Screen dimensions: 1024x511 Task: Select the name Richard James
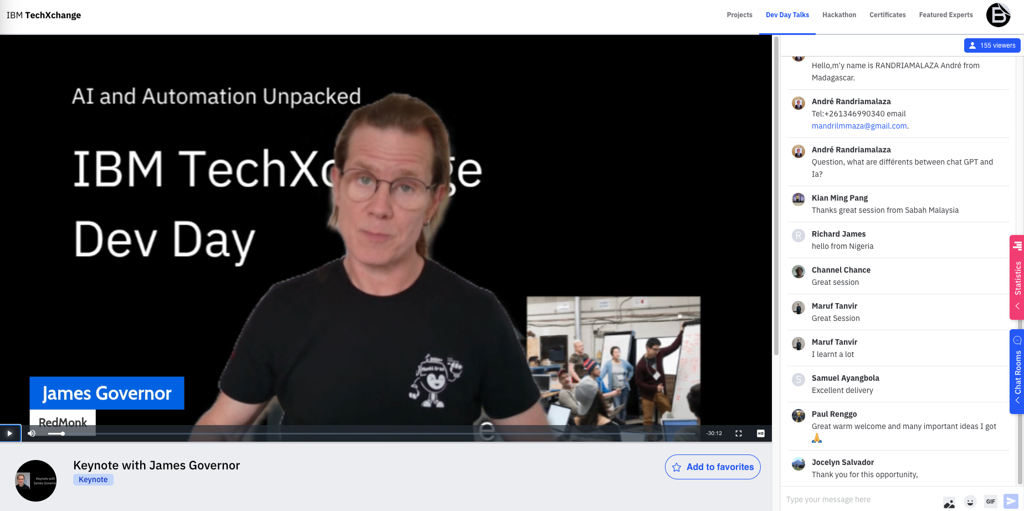coord(838,234)
